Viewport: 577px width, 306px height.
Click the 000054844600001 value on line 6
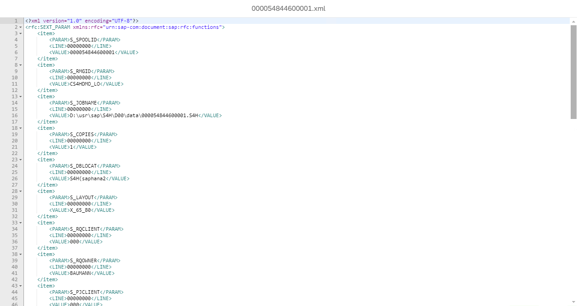coord(92,52)
